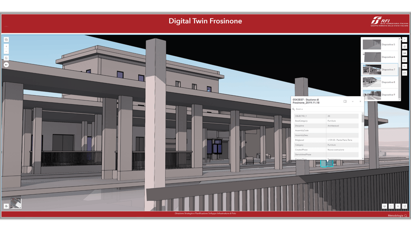Viewport: 411px width, 231px height.
Task: Open the measurement tool on the right toolbar
Action: point(404,53)
